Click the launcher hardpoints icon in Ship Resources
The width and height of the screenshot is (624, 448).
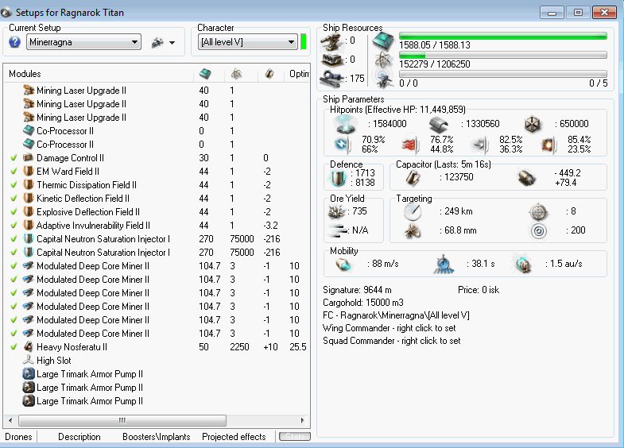point(332,60)
